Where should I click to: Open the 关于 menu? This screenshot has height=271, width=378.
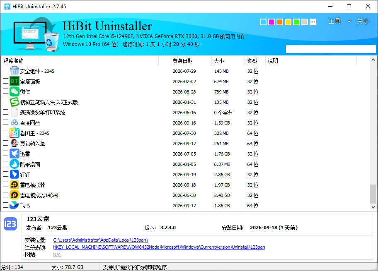pyautogui.click(x=363, y=21)
